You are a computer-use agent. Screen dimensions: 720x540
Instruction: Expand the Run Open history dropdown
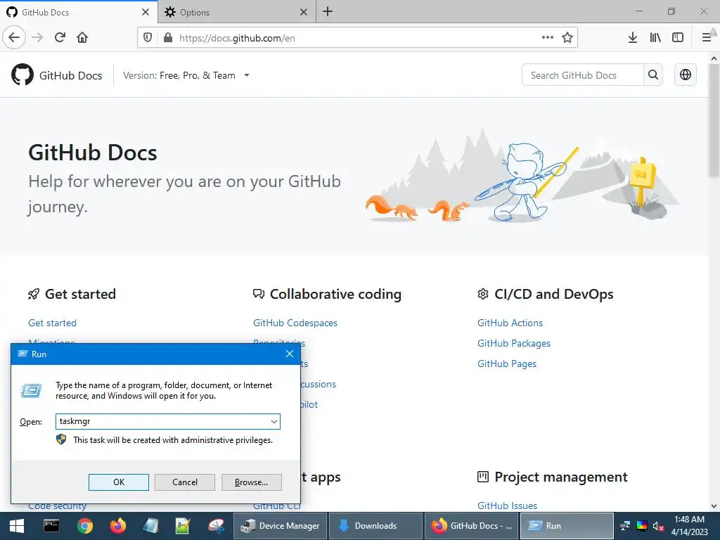pyautogui.click(x=274, y=422)
